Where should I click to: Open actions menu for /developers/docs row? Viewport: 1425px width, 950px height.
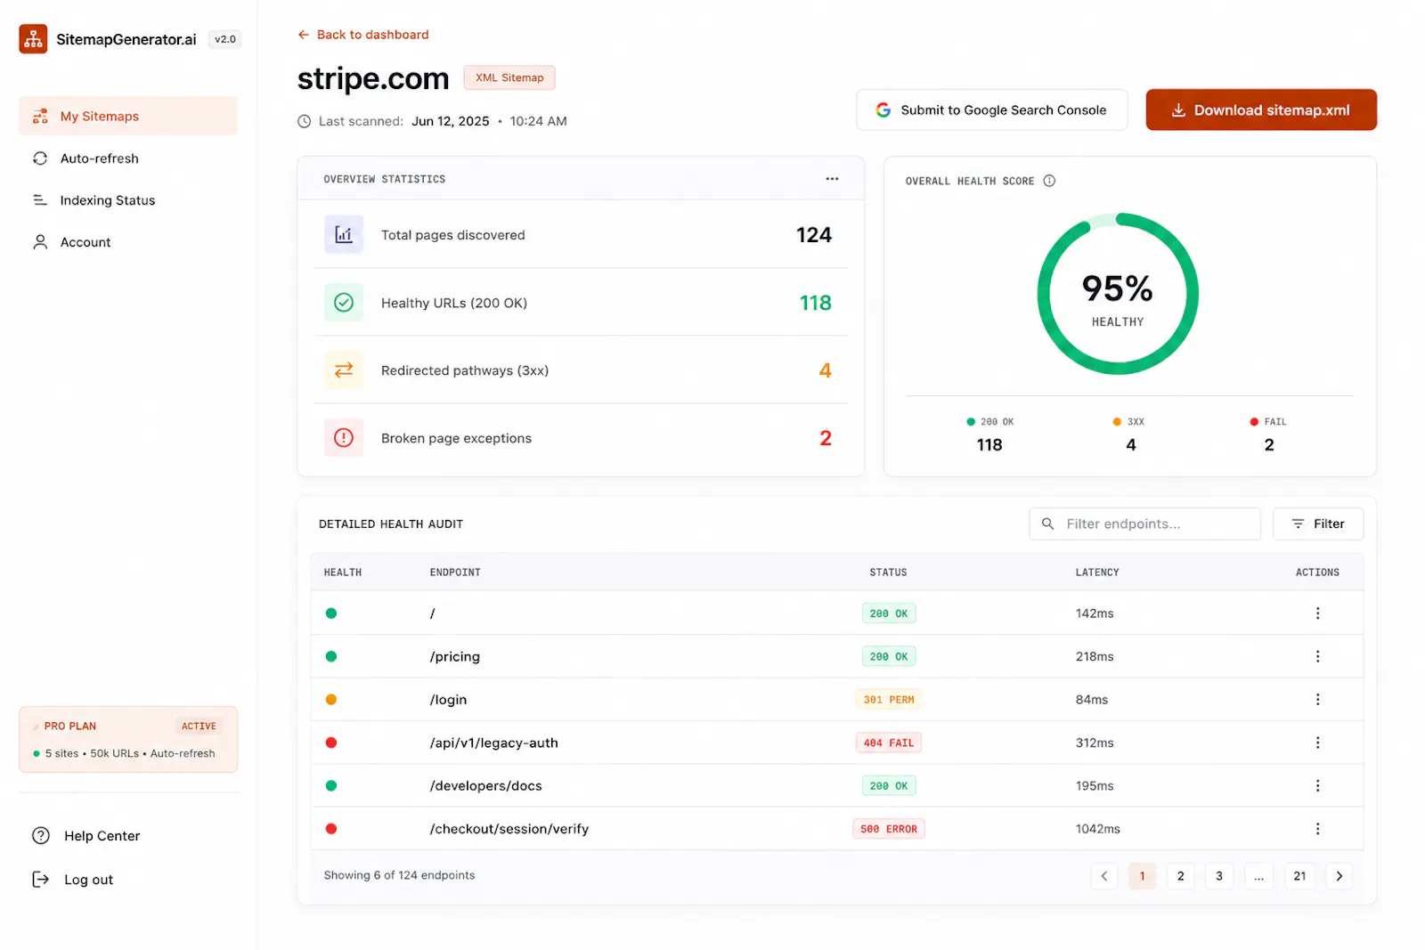point(1317,786)
